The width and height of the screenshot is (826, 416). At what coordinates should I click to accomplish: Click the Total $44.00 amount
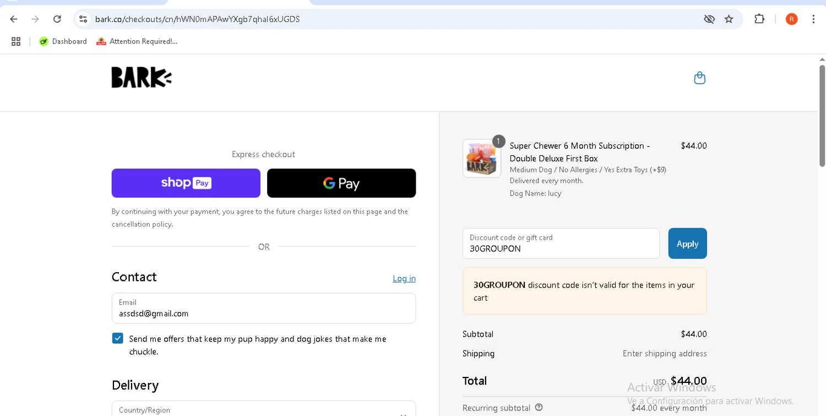(x=688, y=381)
